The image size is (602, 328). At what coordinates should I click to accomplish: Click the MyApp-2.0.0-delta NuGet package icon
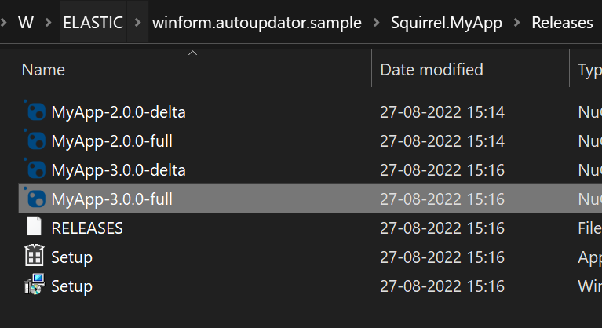(35, 111)
